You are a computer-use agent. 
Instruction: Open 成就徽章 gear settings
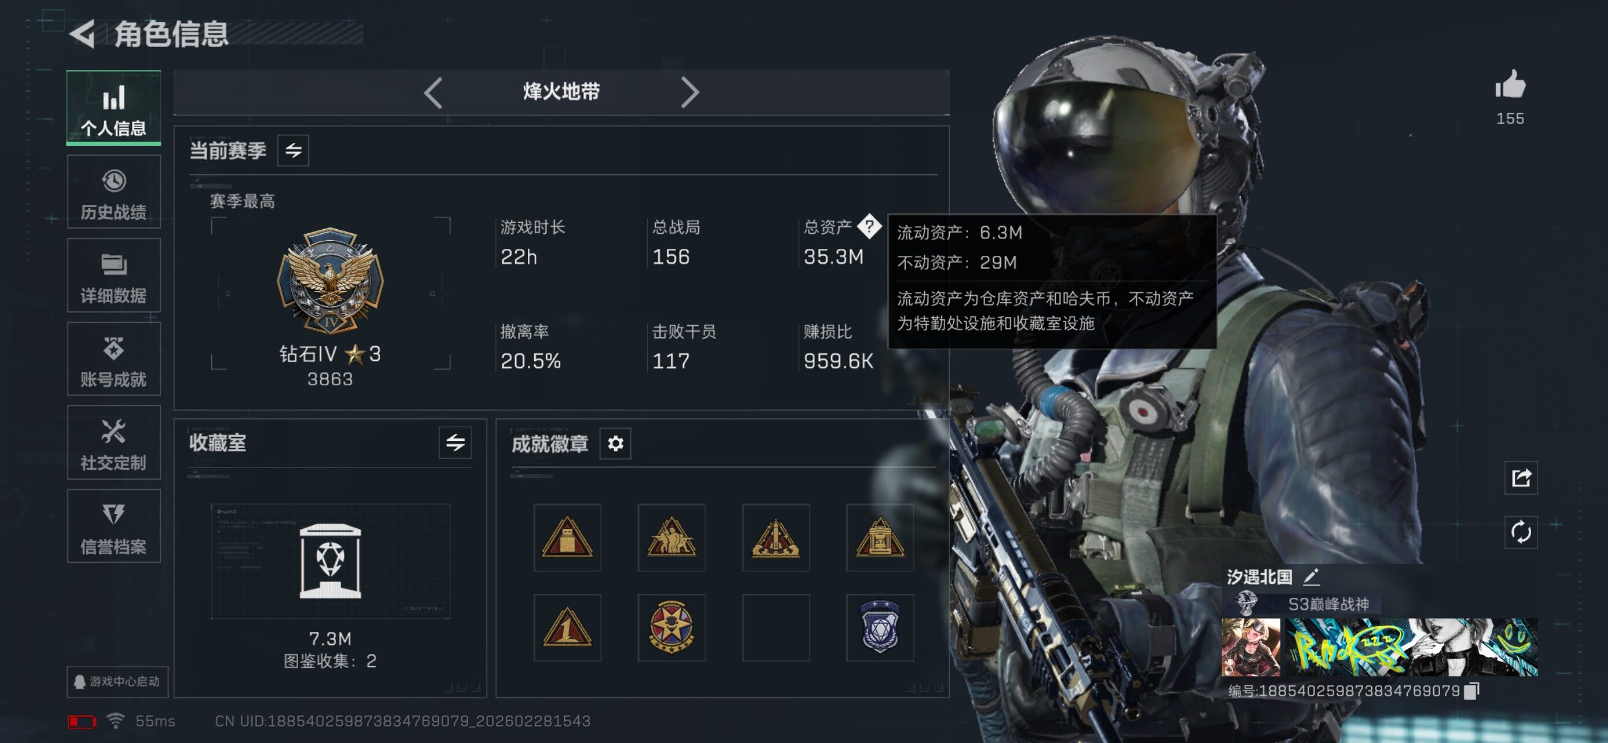pyautogui.click(x=615, y=444)
